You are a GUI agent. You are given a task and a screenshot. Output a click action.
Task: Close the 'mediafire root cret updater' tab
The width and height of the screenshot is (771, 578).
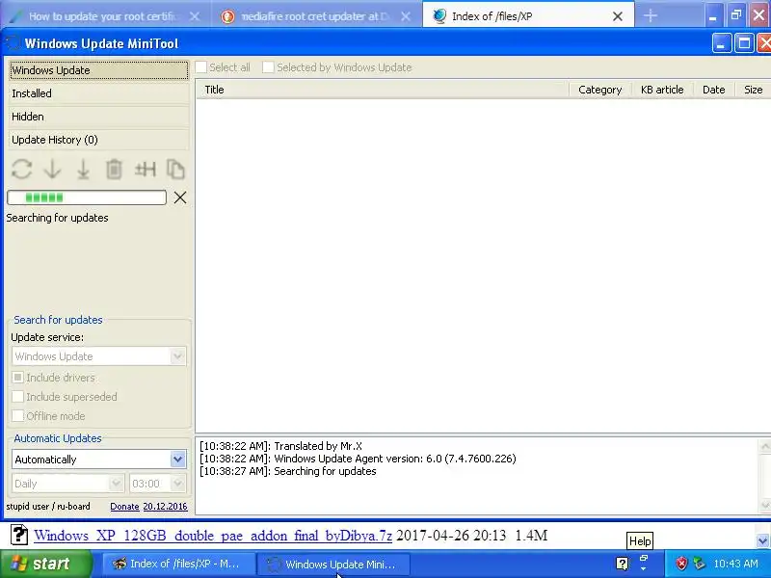406,16
